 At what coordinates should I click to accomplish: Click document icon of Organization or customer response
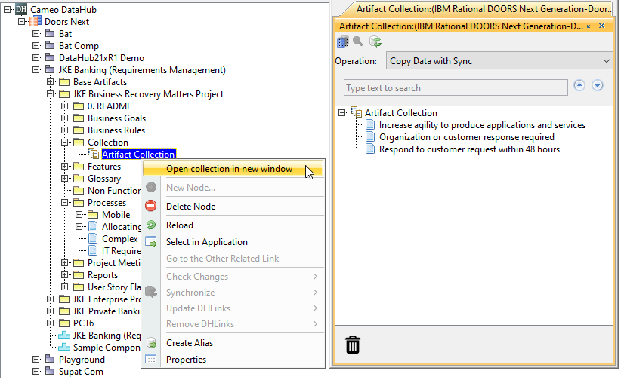pyautogui.click(x=370, y=136)
